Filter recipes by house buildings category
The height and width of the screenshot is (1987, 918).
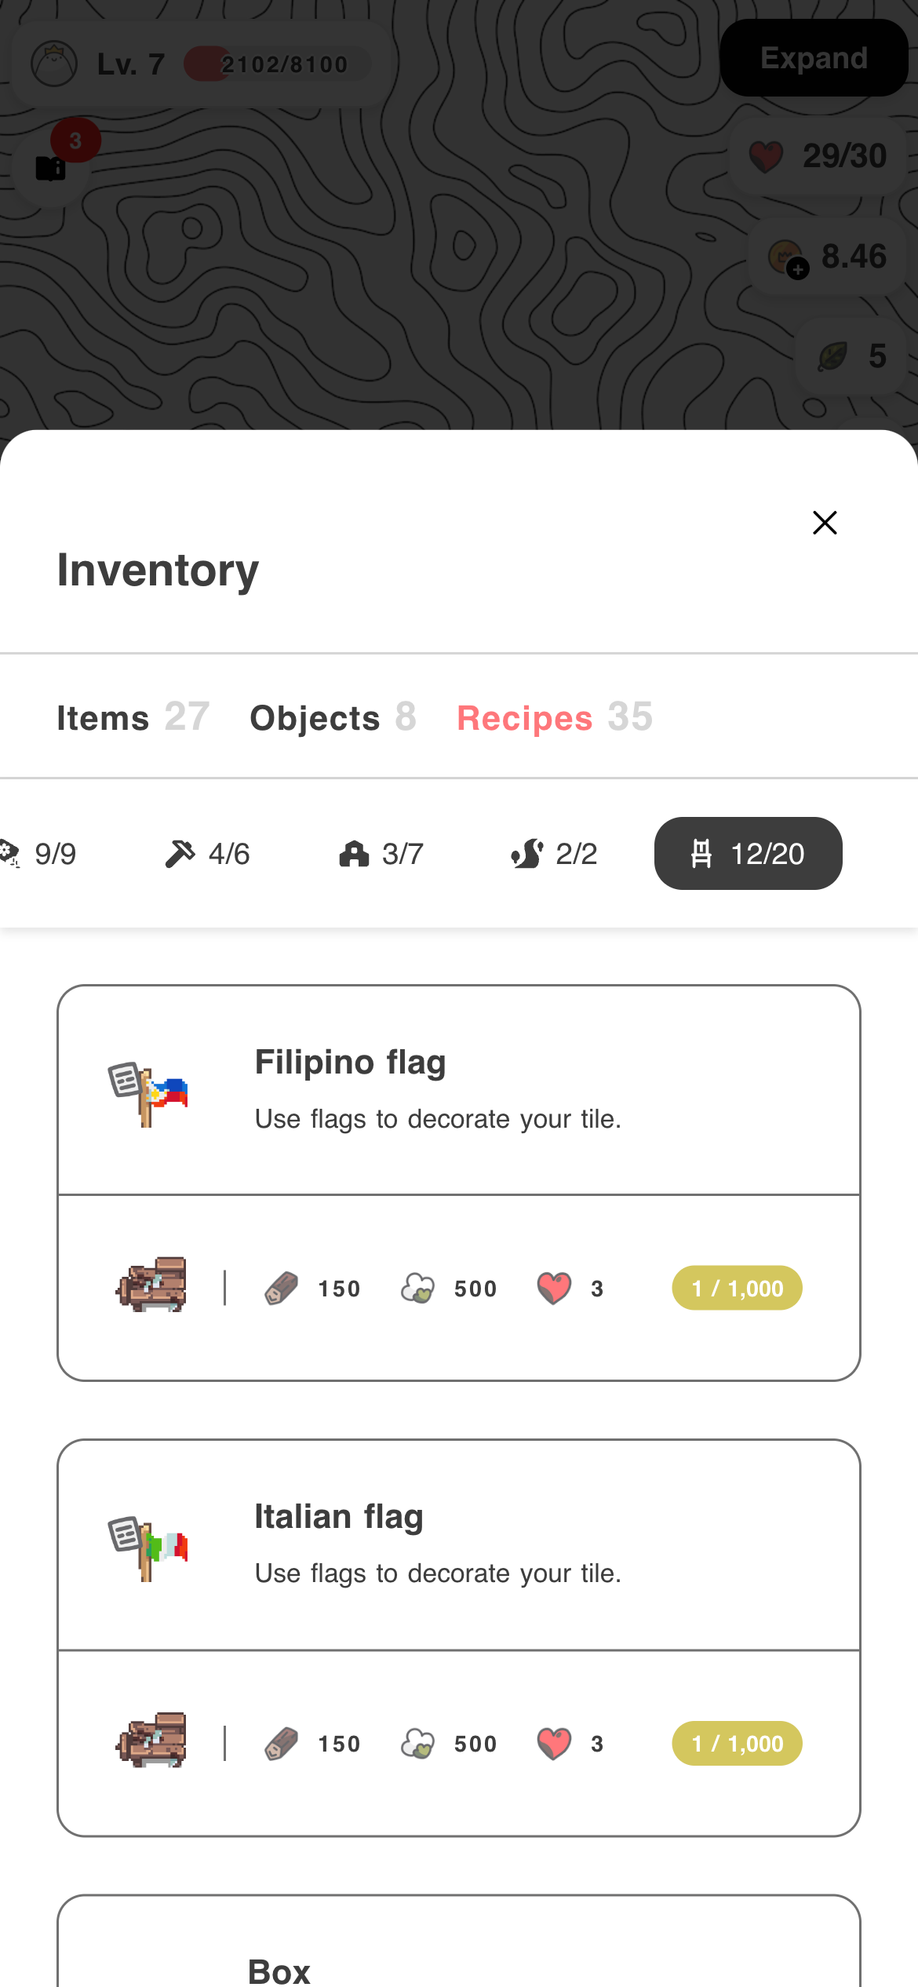click(x=381, y=854)
